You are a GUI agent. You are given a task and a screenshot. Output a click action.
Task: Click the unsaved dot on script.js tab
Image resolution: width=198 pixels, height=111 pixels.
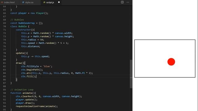click(x=59, y=2)
